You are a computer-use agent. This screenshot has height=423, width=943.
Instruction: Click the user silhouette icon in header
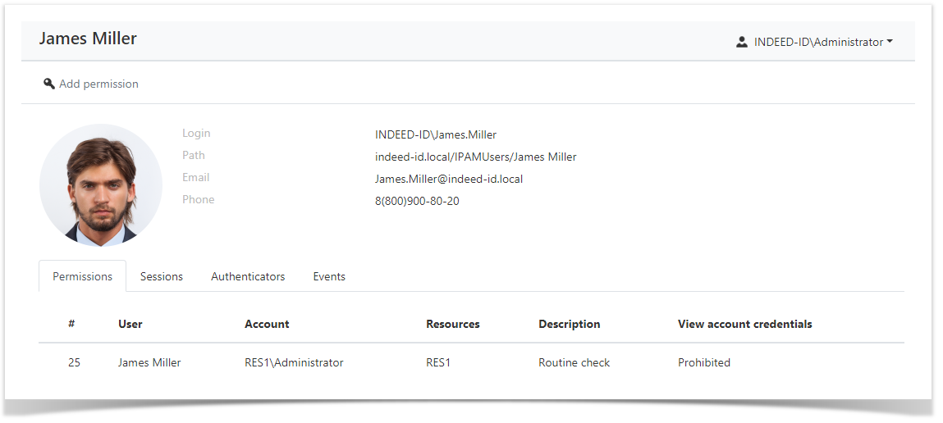[x=742, y=42]
